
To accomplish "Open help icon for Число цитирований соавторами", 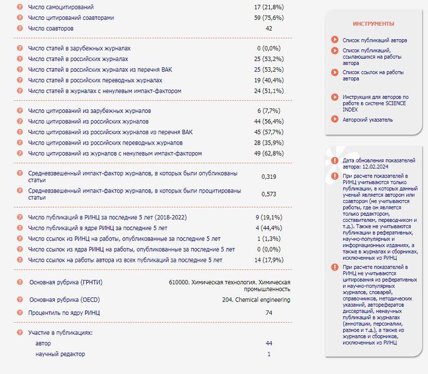I will [x=20, y=17].
